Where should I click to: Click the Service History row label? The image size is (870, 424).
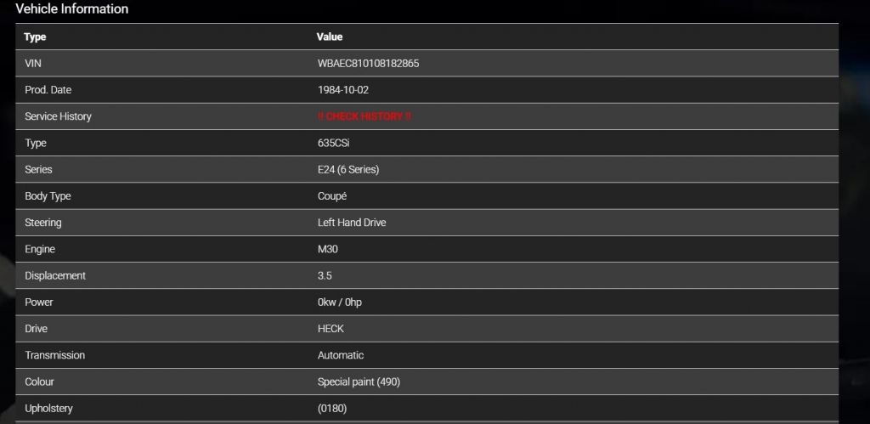pos(58,116)
